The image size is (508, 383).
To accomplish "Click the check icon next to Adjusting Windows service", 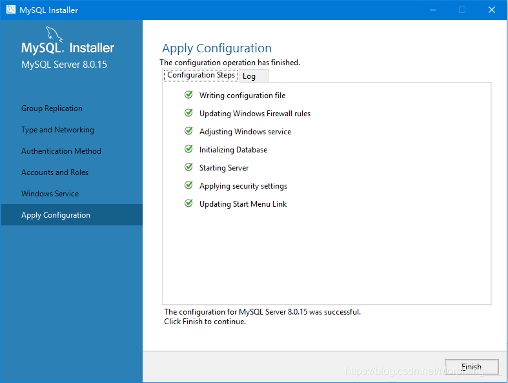I will [188, 131].
